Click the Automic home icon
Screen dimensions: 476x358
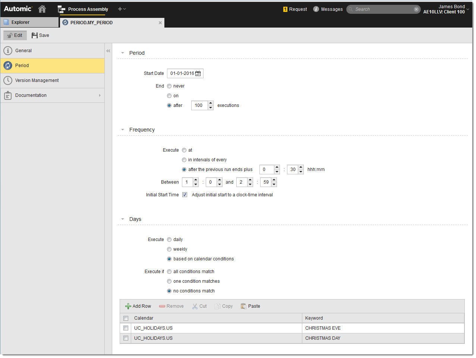(x=42, y=9)
